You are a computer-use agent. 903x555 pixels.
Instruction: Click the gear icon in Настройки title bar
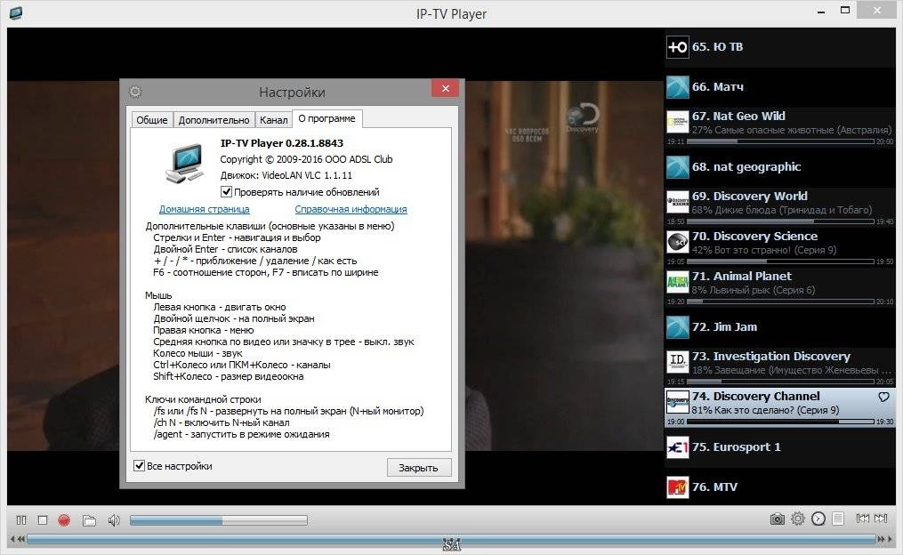coord(135,92)
